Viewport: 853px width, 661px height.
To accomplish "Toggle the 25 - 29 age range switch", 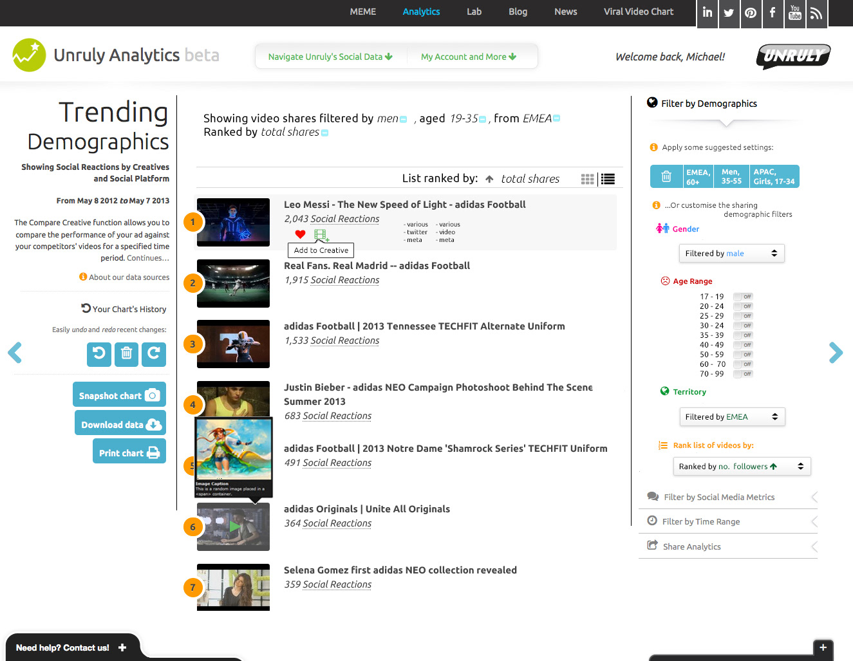I will point(743,316).
